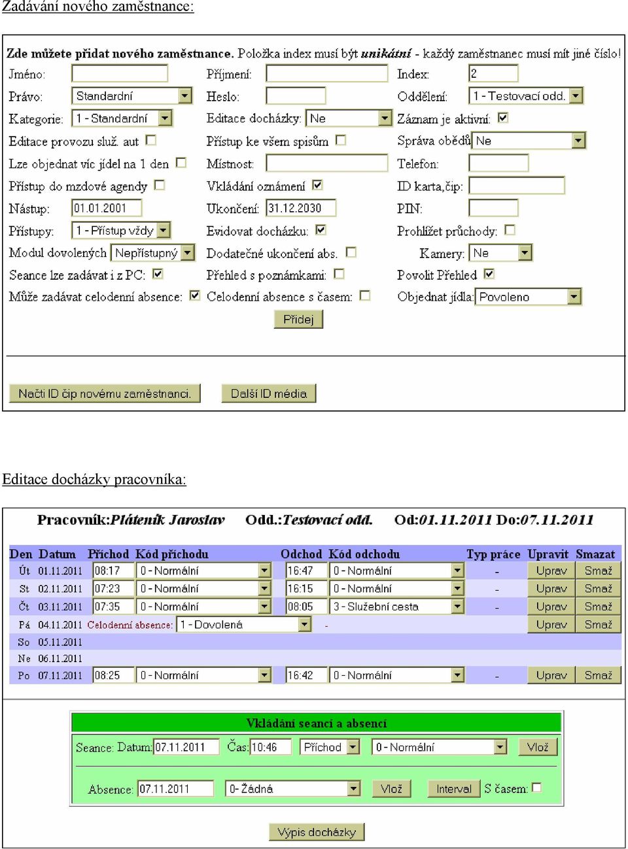Check Prohlížet průchody checkbox
Screen dimensions: 628x849
point(510,229)
